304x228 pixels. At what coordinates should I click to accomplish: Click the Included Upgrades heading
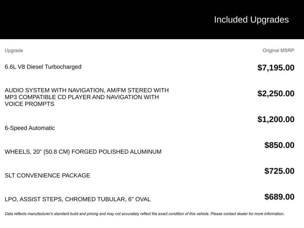[251, 20]
